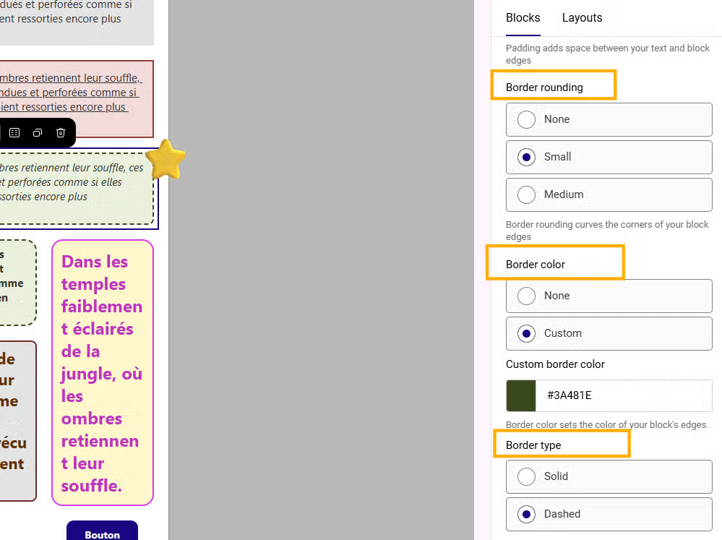Switch to the Blocks tab
722x540 pixels.
click(523, 17)
